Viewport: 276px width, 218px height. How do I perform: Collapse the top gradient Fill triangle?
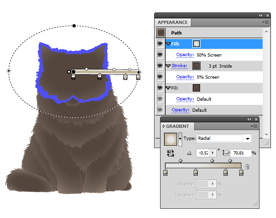[x=168, y=44]
